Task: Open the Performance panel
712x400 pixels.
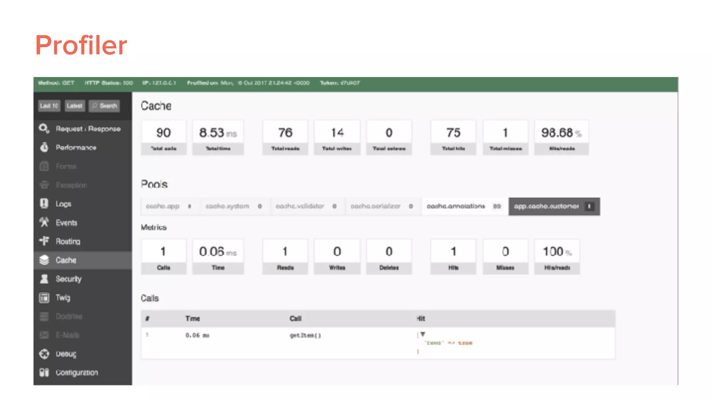Action: tap(83, 148)
